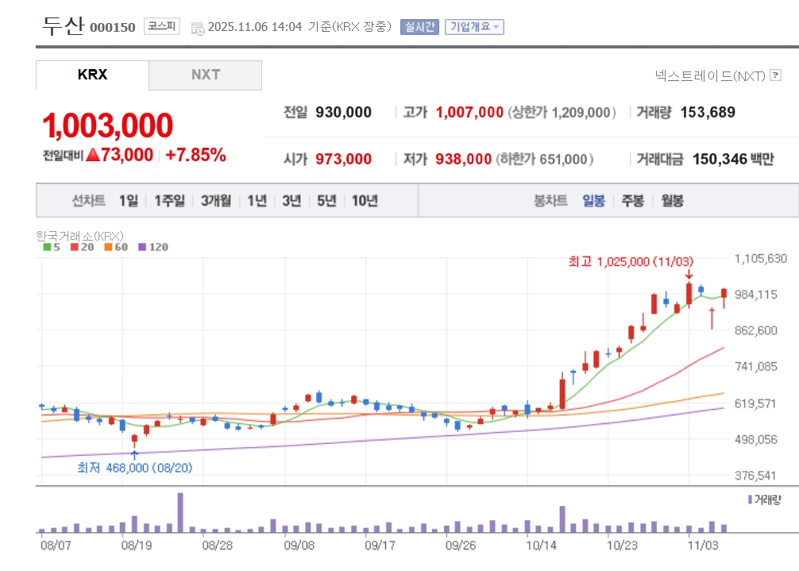The image size is (799, 571).
Task: Click the red arrow at 최고 marker
Action: (x=689, y=275)
